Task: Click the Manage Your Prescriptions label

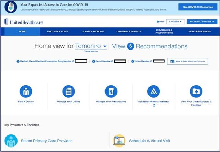Action: point(111,101)
